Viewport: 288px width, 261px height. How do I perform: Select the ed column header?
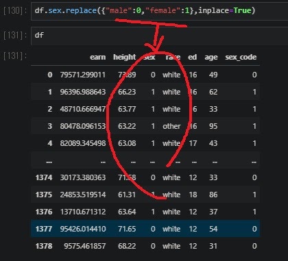pos(192,57)
